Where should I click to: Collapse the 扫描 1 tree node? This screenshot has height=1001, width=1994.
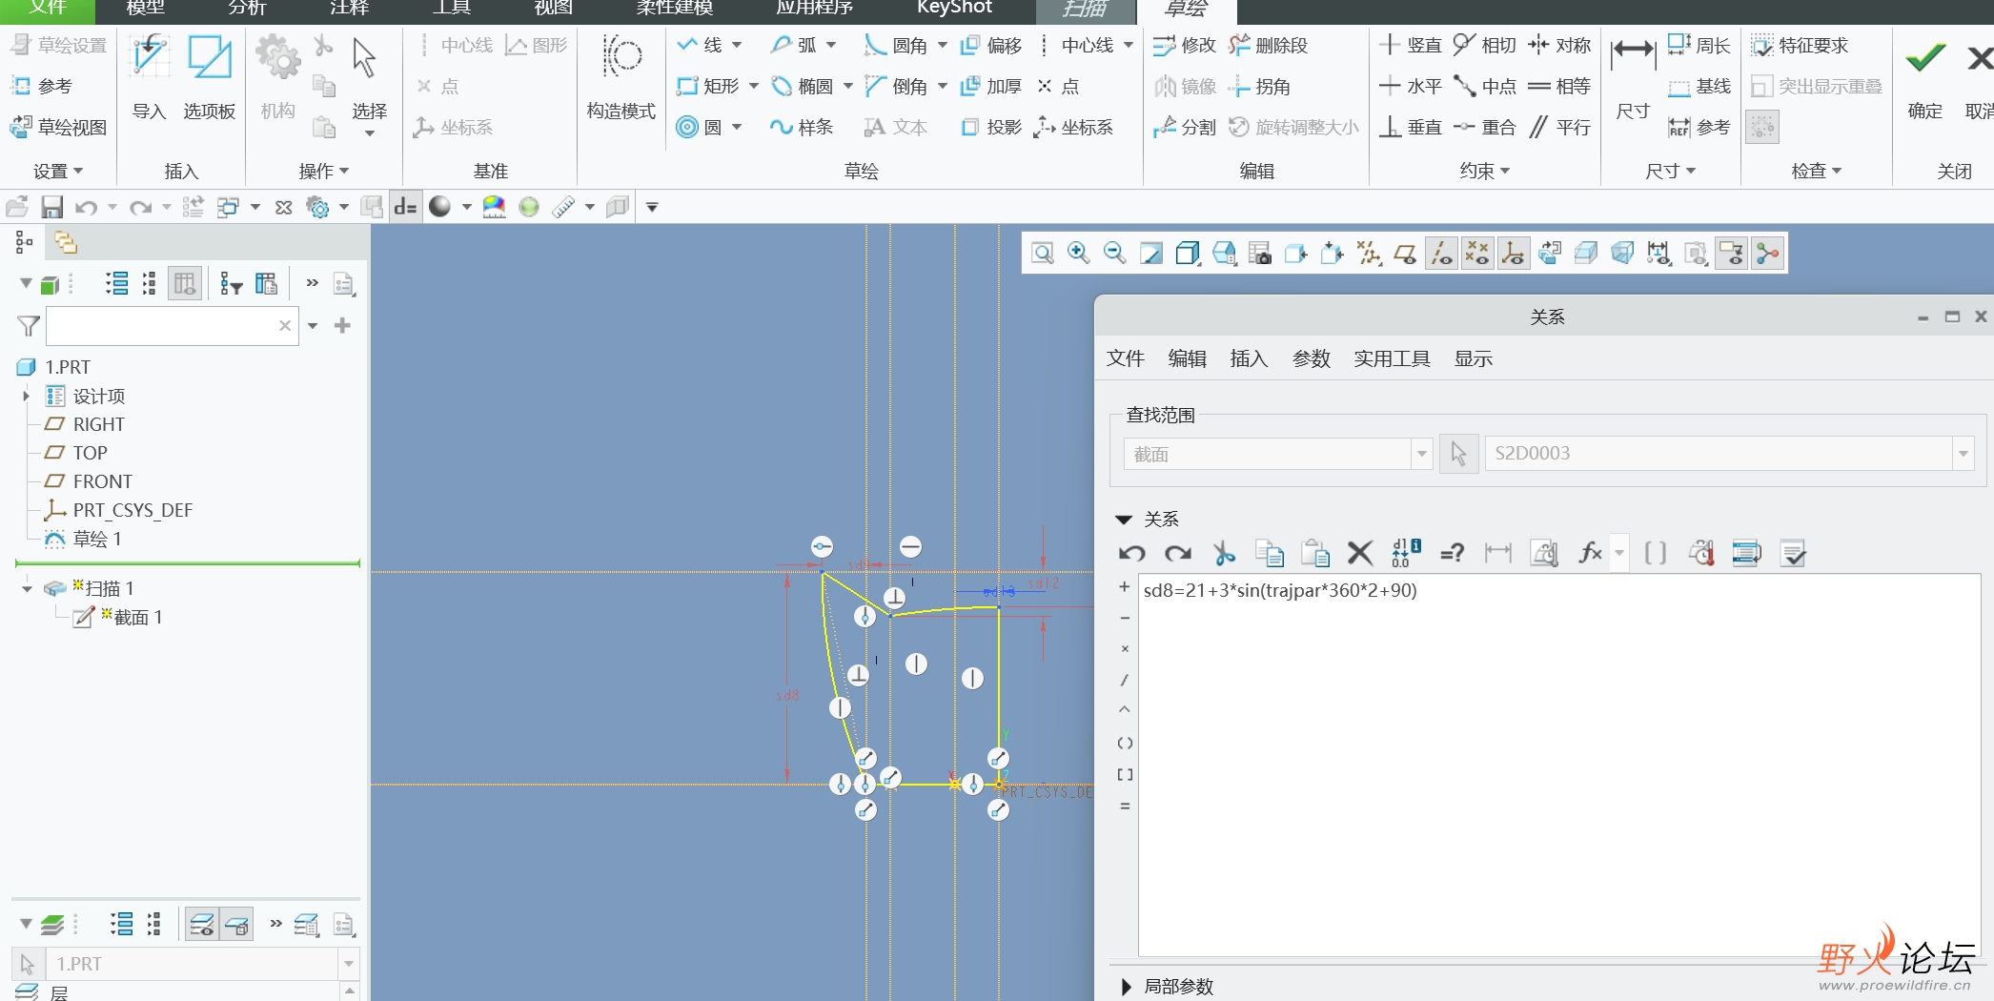tap(27, 589)
